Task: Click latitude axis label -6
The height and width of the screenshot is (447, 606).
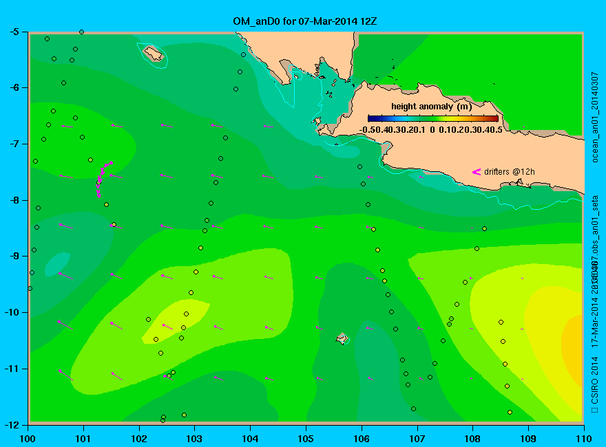Action: (14, 87)
